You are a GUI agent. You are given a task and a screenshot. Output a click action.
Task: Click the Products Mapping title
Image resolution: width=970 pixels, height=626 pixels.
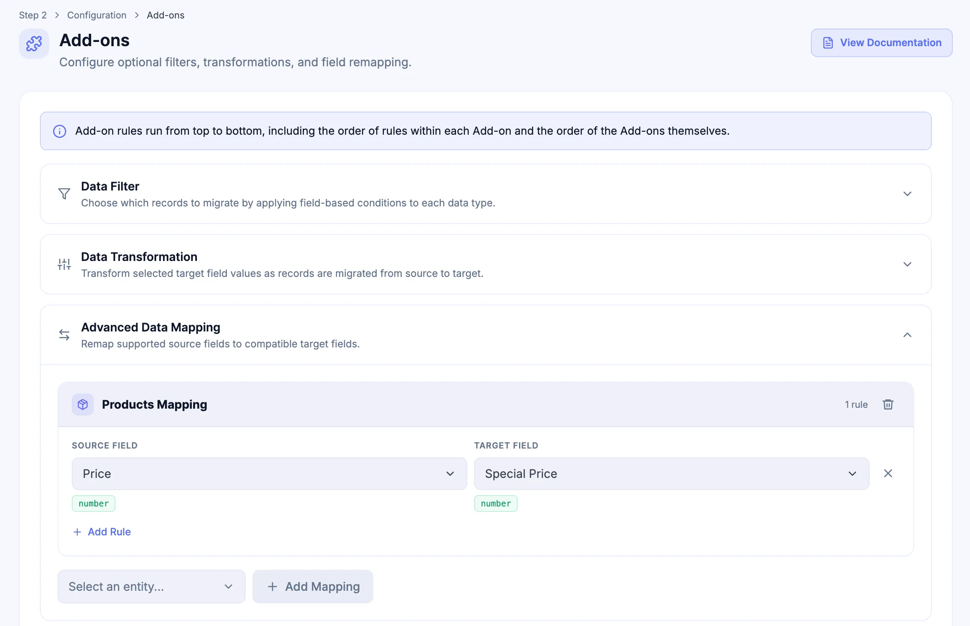point(155,404)
